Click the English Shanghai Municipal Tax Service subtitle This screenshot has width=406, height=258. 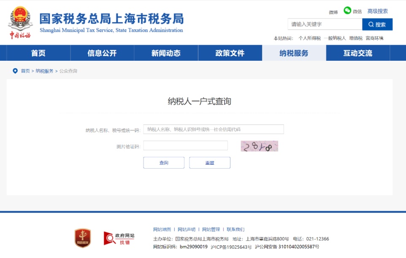pos(111,30)
